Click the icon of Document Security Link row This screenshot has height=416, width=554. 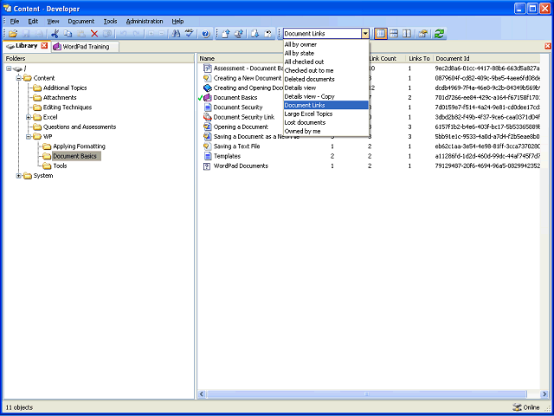[x=208, y=117]
